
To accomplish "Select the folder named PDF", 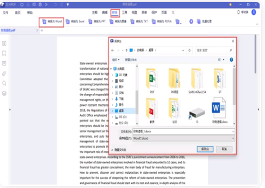I will click(x=152, y=81).
